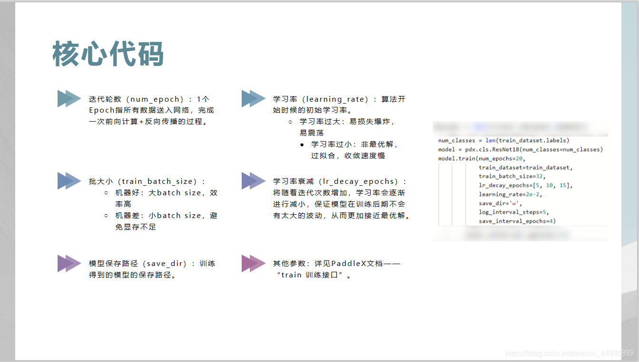This screenshot has width=639, height=362.
Task: Click code line model = pdx.cls.ResNet18
Action: [x=521, y=150]
